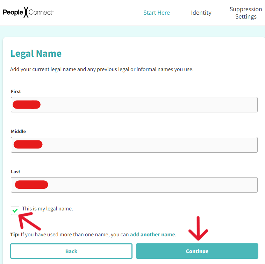This screenshot has height=264, width=265.
Task: Uncheck the legal name checkbox
Action: 15,211
